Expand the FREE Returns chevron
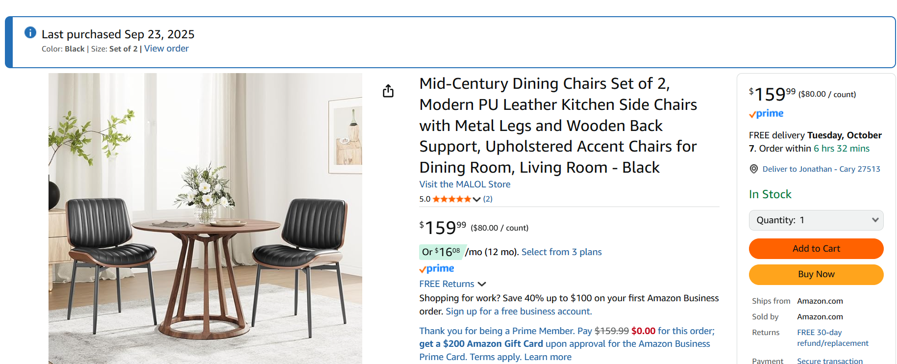Image resolution: width=897 pixels, height=364 pixels. click(x=482, y=284)
